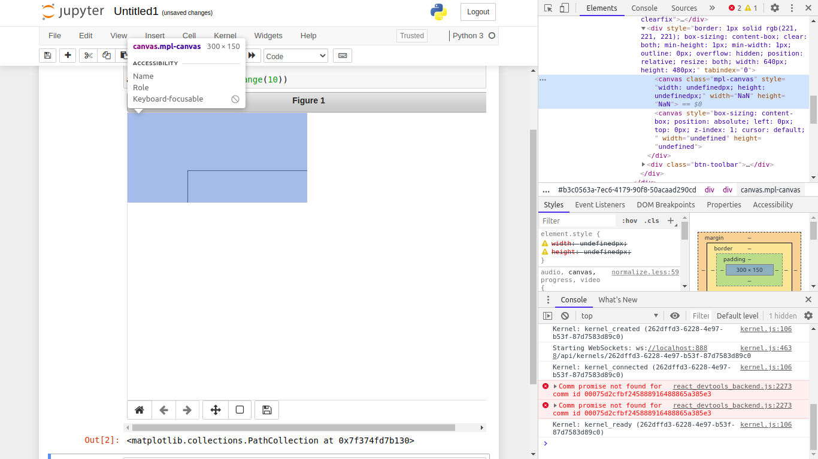
Task: Go back to previous figure view
Action: 163,410
